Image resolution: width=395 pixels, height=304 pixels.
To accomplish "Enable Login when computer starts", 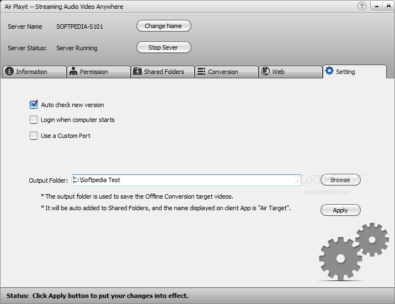I will pyautogui.click(x=34, y=120).
